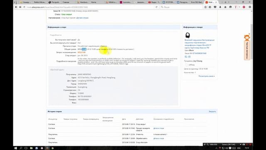The width and height of the screenshot is (266, 150).
Task: Click the ENG language indicator in the tray
Action: (x=239, y=148)
